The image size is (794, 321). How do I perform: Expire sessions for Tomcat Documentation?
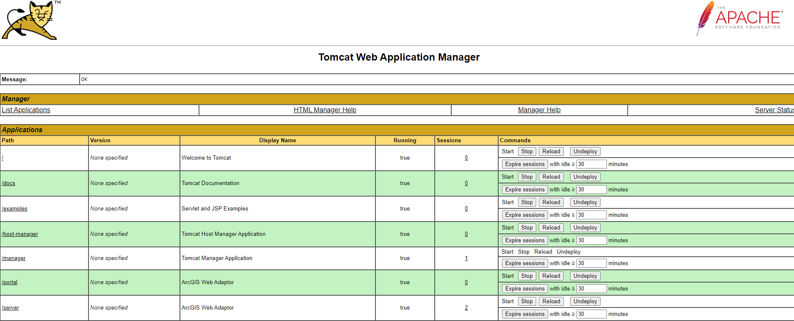[x=525, y=190]
